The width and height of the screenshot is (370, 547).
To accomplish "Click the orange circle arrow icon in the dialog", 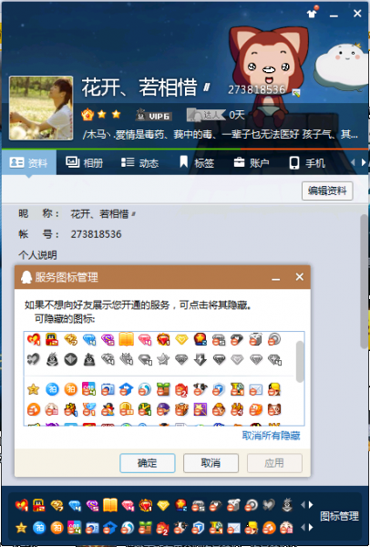I will (x=34, y=409).
